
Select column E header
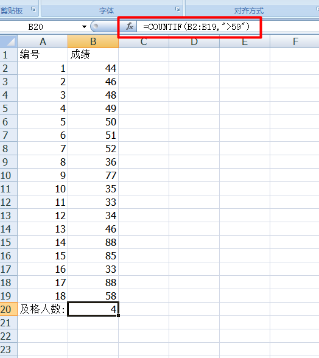(245, 41)
